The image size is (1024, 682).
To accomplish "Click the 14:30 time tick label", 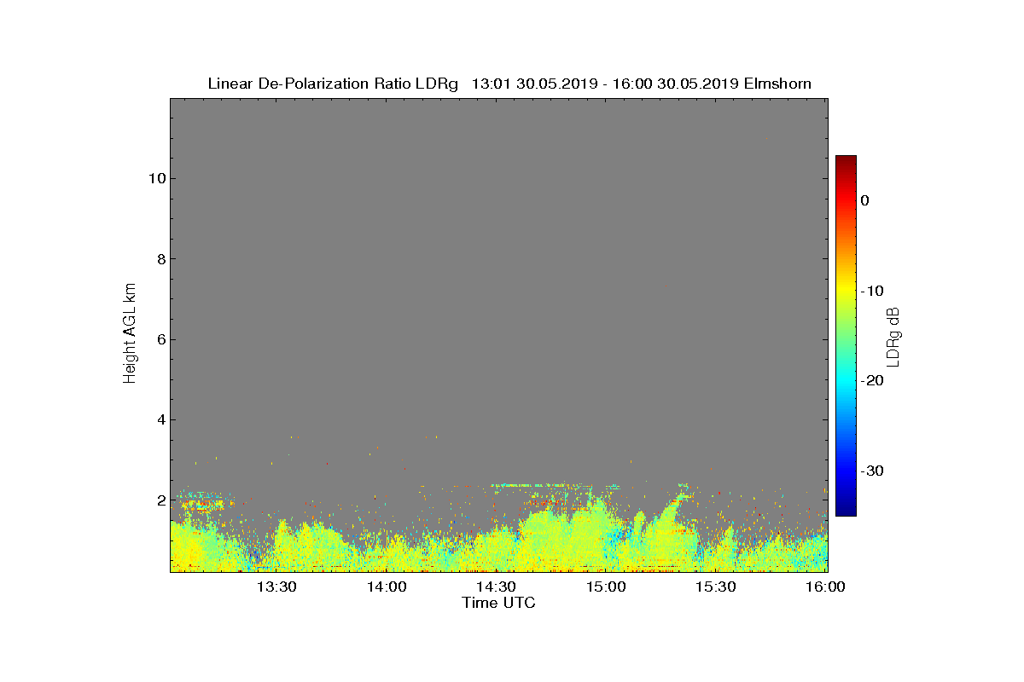I will click(496, 587).
